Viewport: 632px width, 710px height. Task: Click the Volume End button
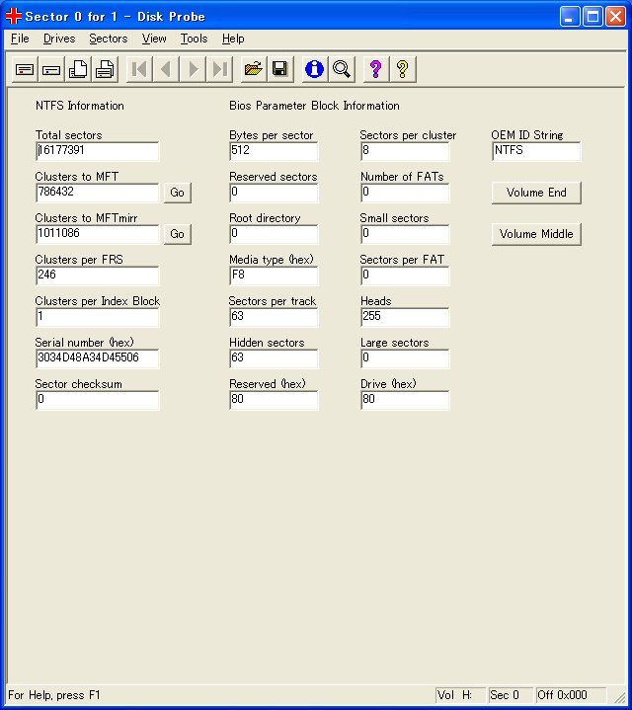(536, 193)
